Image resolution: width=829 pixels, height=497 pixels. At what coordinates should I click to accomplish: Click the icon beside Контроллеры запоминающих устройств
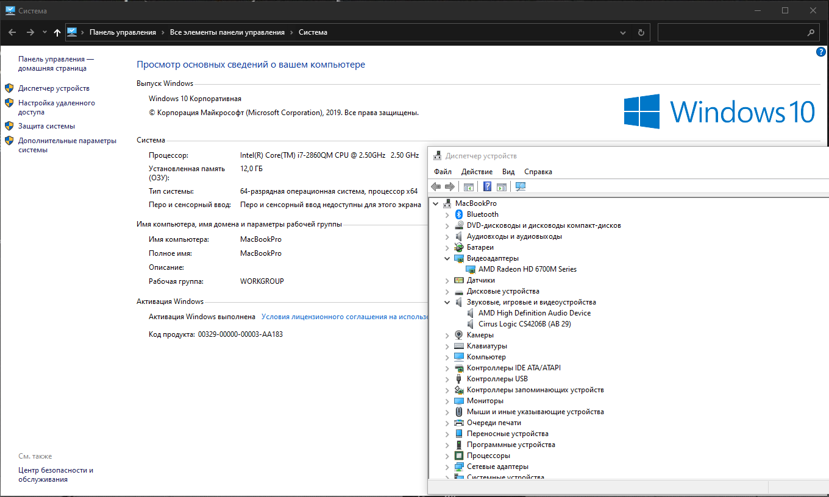pyautogui.click(x=459, y=390)
